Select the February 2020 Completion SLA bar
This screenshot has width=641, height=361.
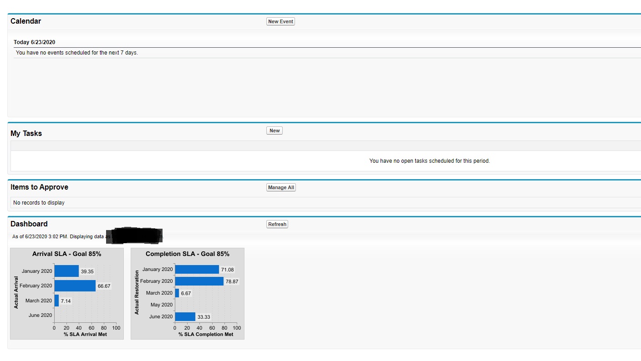coord(199,281)
